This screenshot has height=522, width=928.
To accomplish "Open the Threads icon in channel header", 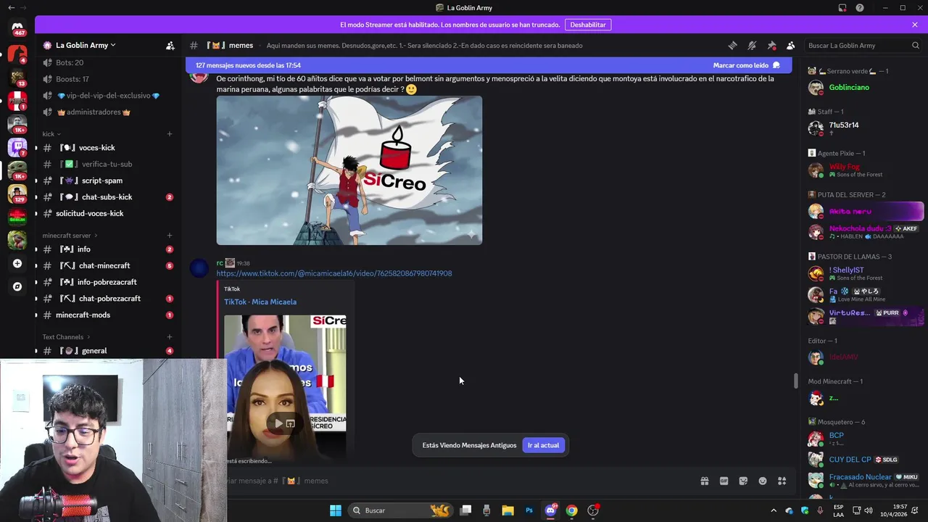I will point(733,45).
